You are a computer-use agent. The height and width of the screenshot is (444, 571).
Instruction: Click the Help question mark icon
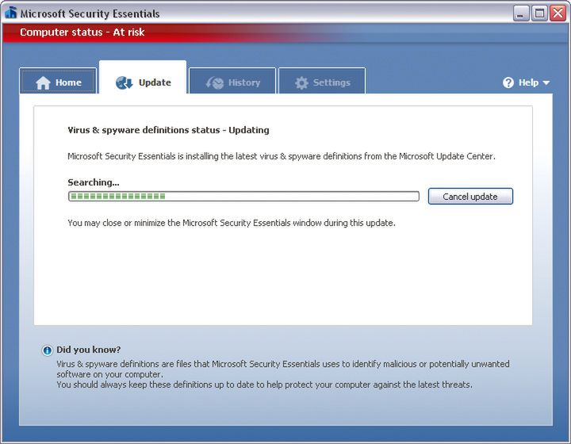[508, 82]
